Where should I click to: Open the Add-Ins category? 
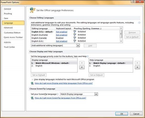click(13, 42)
